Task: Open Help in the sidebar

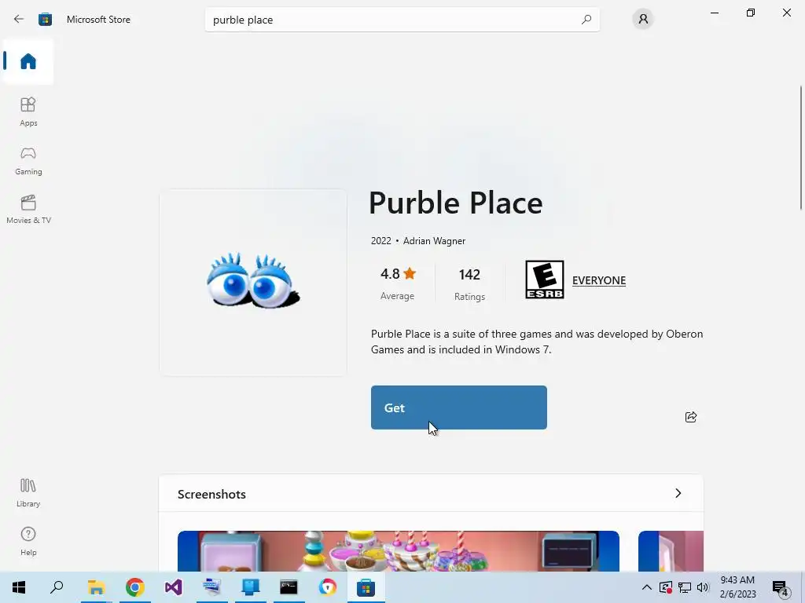Action: point(28,542)
